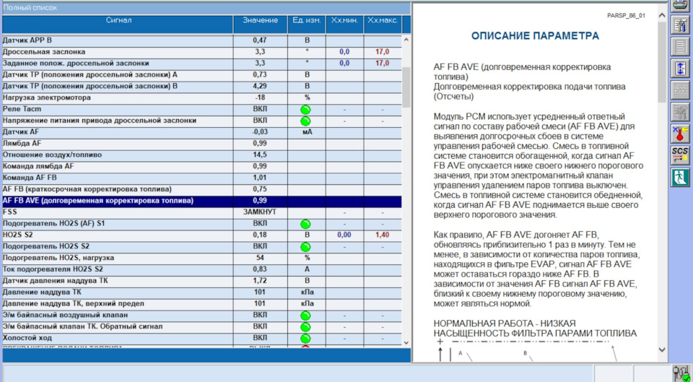This screenshot has height=382, width=693.
Task: Select the Лямбда AF row
Action: tap(202, 143)
